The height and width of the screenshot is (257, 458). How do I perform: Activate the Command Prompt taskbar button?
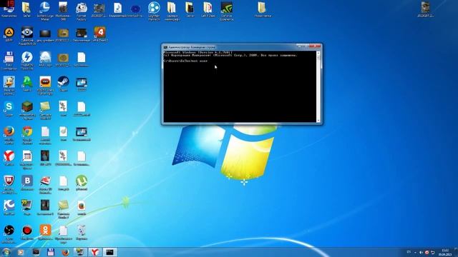pos(109,252)
